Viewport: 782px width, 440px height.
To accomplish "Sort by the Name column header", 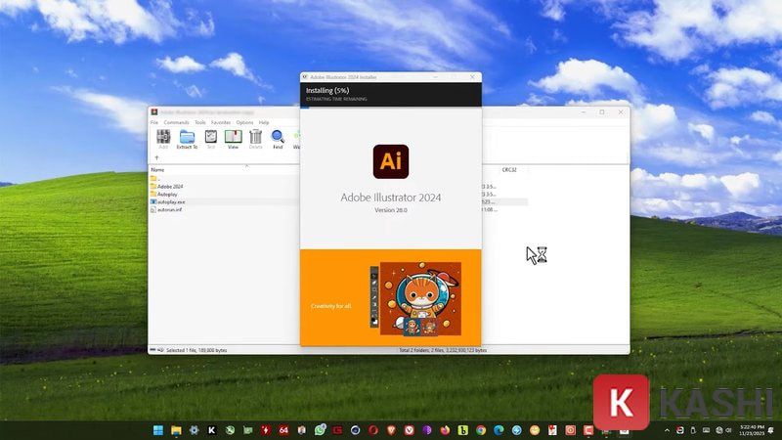I will (x=157, y=170).
